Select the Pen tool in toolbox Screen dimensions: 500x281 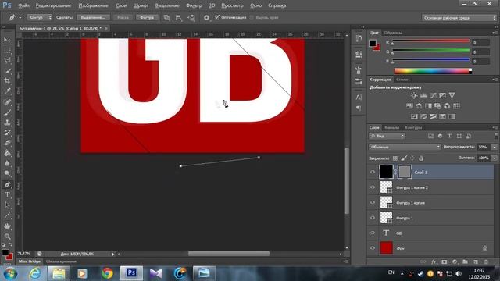click(x=7, y=184)
